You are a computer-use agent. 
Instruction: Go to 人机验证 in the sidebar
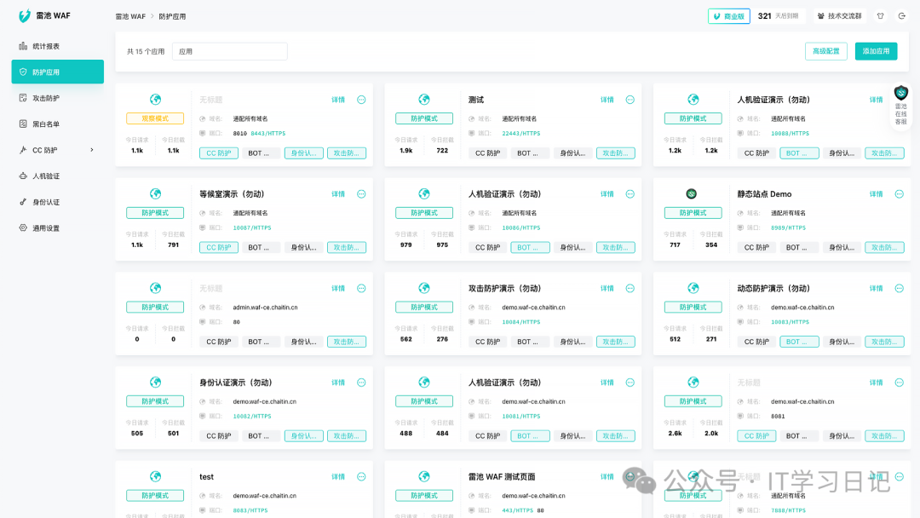45,176
